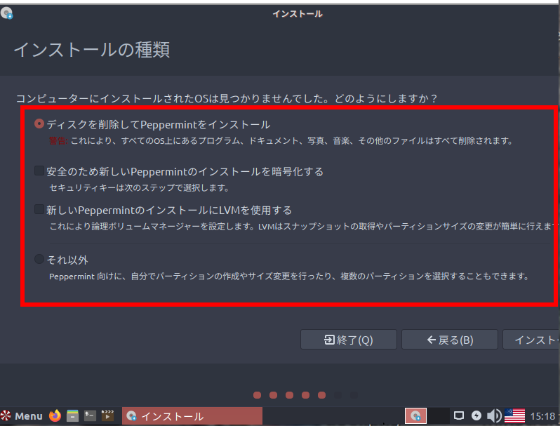
Task: Launch Firefox from the panel
Action: (x=55, y=415)
